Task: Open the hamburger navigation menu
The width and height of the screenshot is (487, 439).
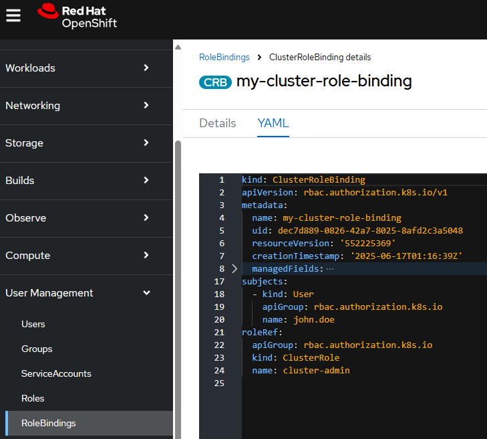Action: (13, 15)
